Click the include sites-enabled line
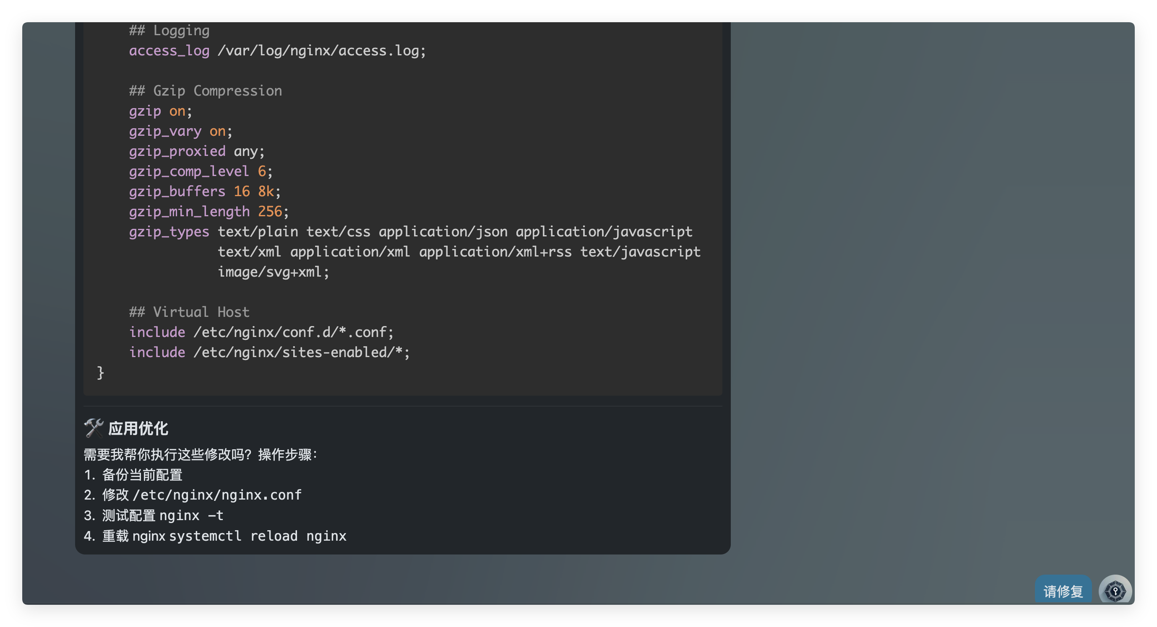Viewport: 1157px width, 627px height. tap(269, 352)
